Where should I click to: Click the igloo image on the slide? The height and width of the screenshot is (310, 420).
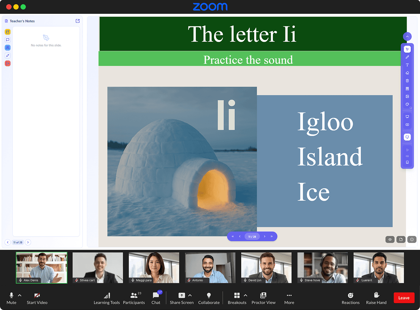click(x=182, y=161)
